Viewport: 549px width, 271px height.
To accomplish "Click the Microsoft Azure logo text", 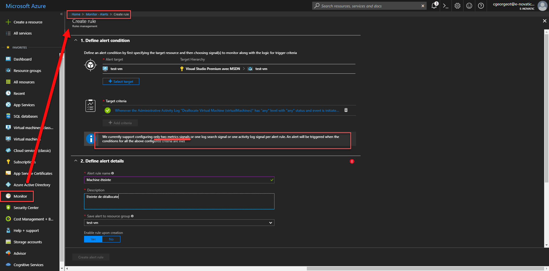I will point(26,6).
